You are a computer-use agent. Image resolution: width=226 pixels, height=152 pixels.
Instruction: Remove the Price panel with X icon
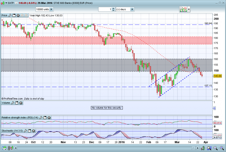click(18, 15)
